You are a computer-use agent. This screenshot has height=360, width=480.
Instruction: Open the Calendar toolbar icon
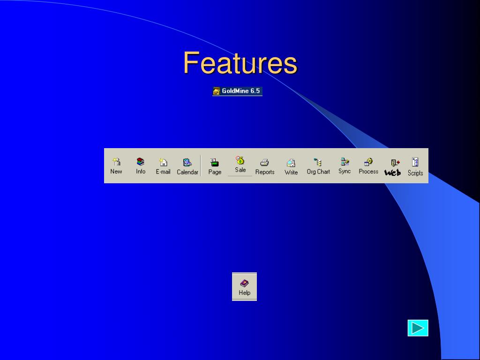[x=187, y=162]
